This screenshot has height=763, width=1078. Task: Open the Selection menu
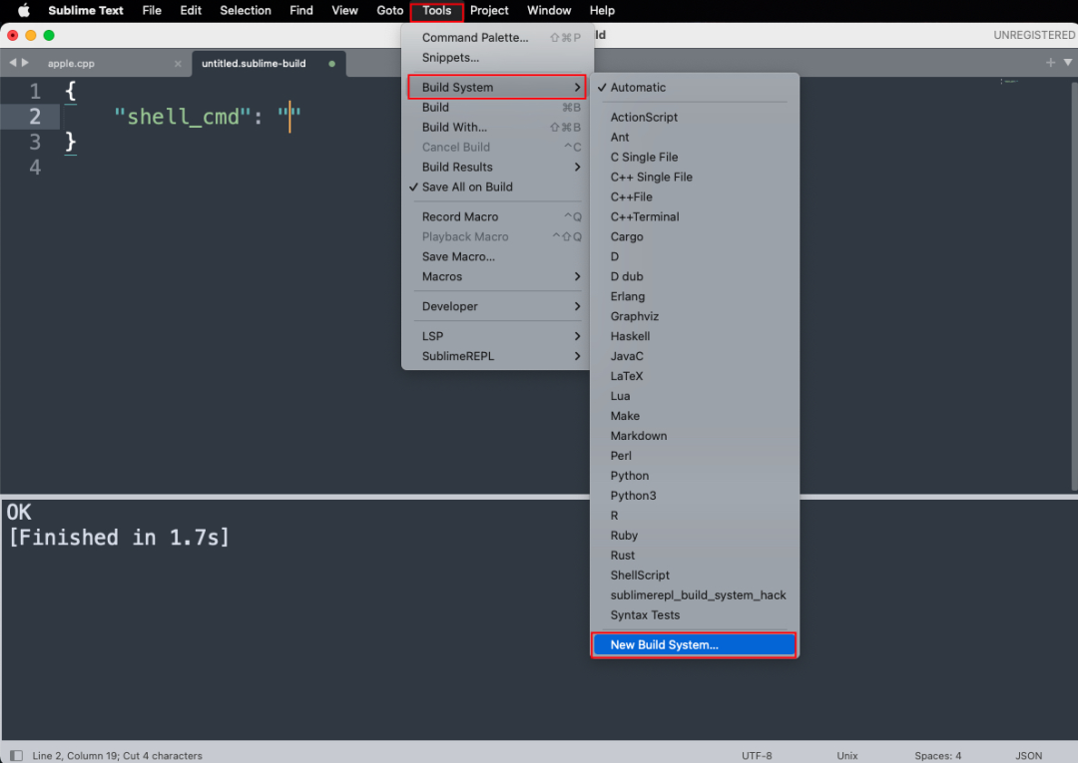pos(246,10)
